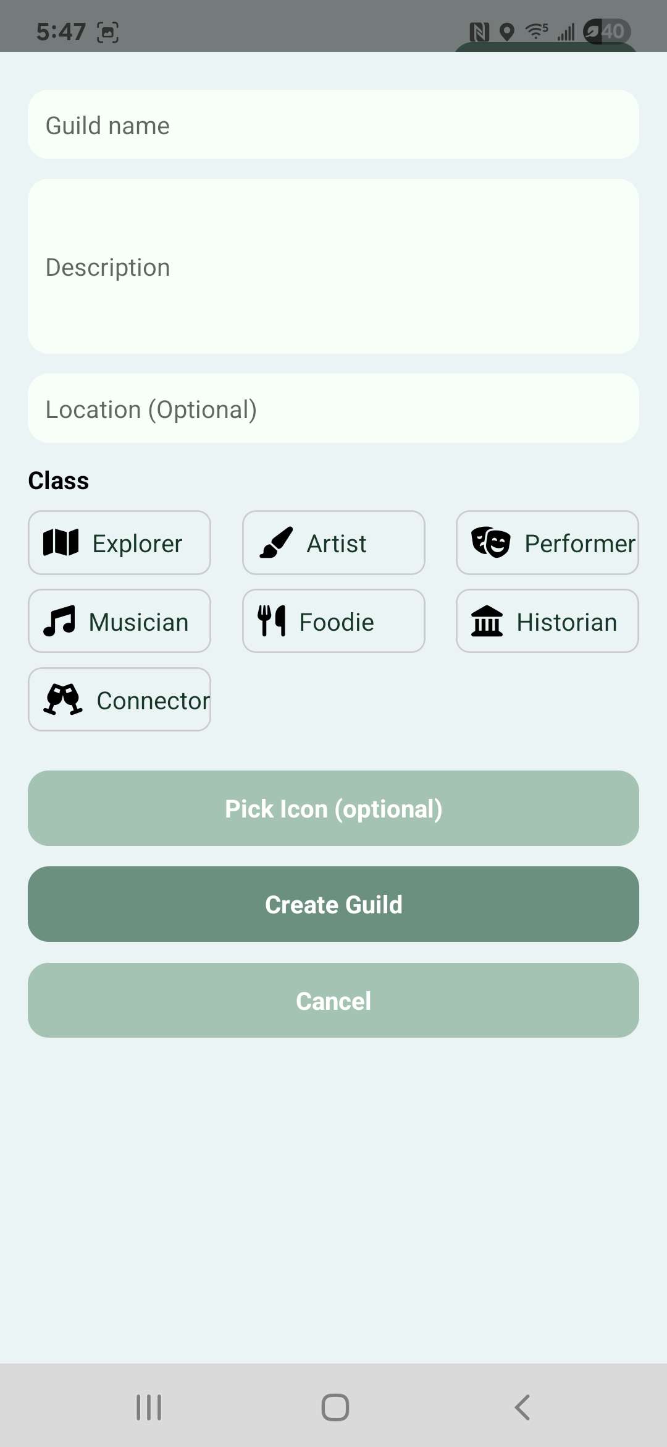Tap the Artist paintbrush icon

point(276,543)
